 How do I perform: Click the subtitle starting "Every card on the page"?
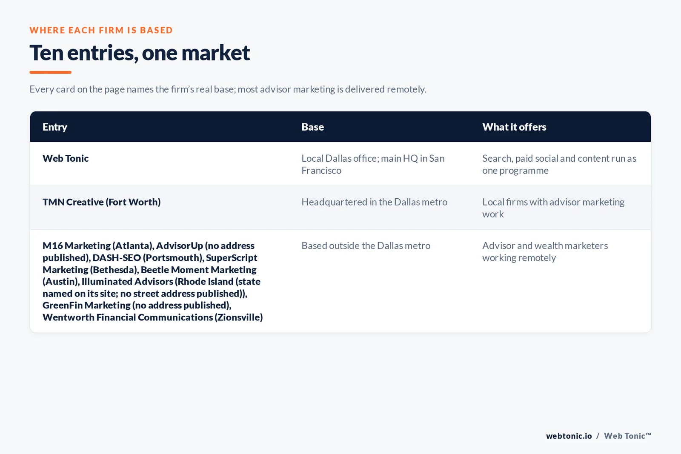(x=228, y=89)
